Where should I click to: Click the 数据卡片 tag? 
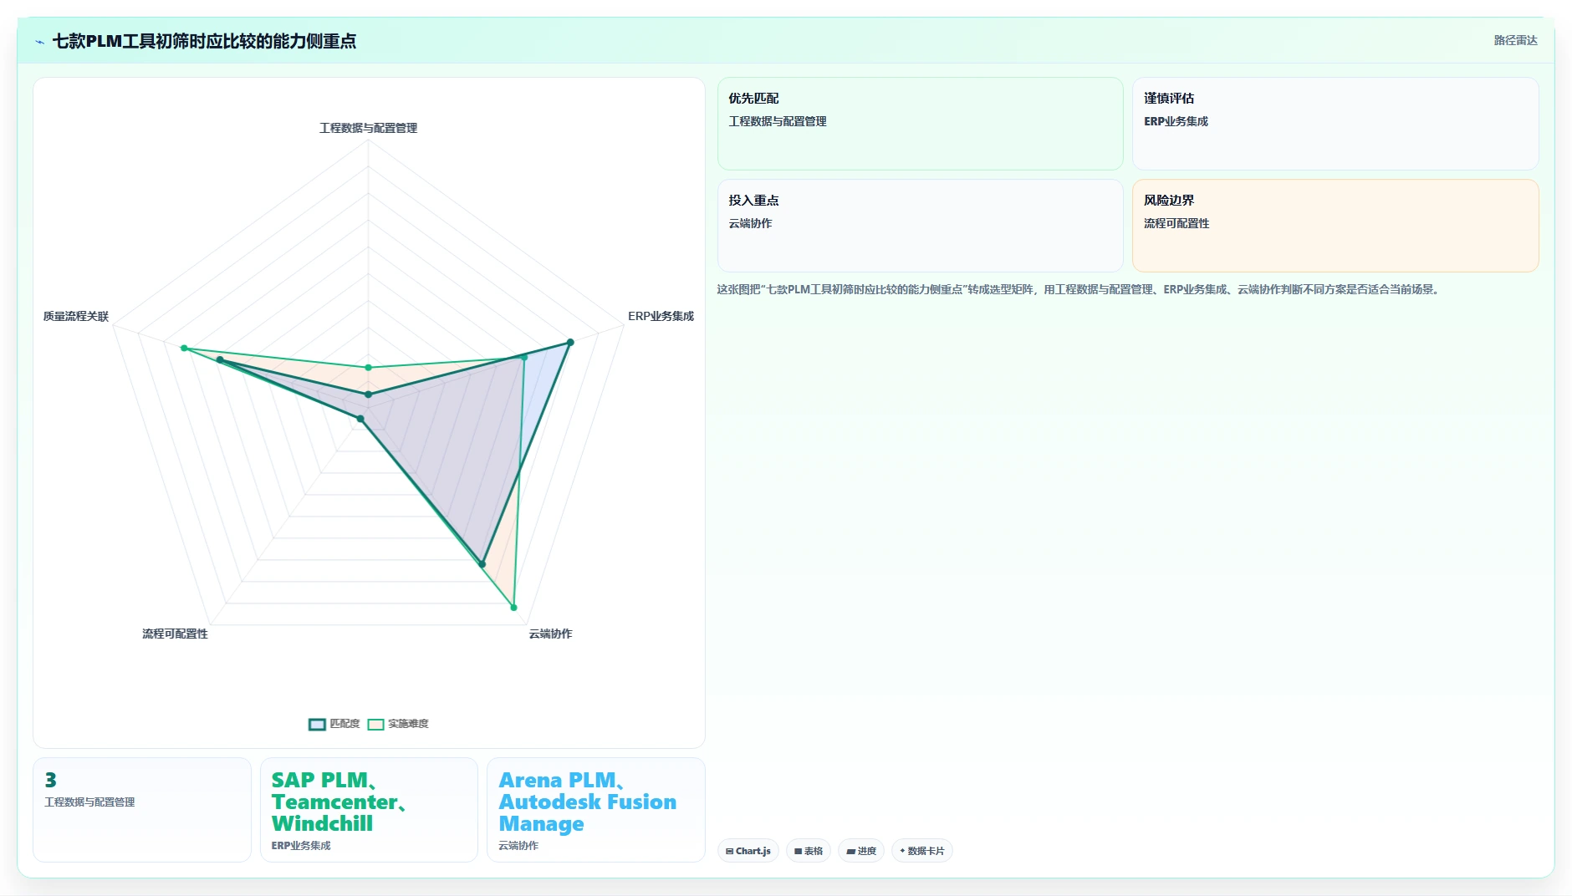922,851
